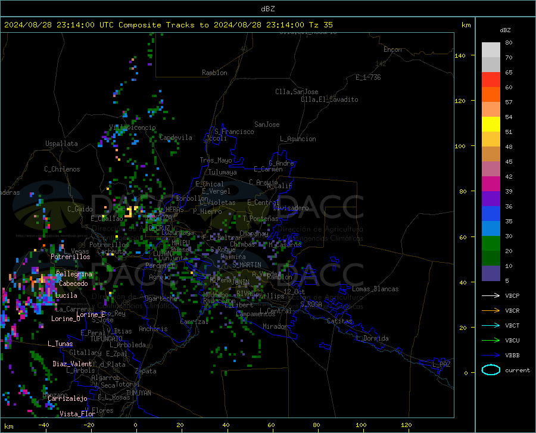Click the green VBCU arrow in the legend
The height and width of the screenshot is (433, 536).
(x=491, y=341)
